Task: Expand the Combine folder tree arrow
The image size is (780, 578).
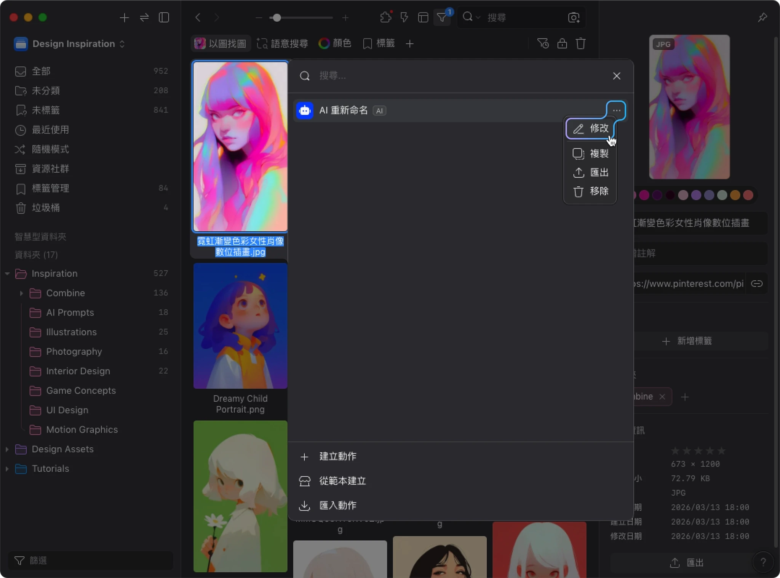Action: point(21,293)
